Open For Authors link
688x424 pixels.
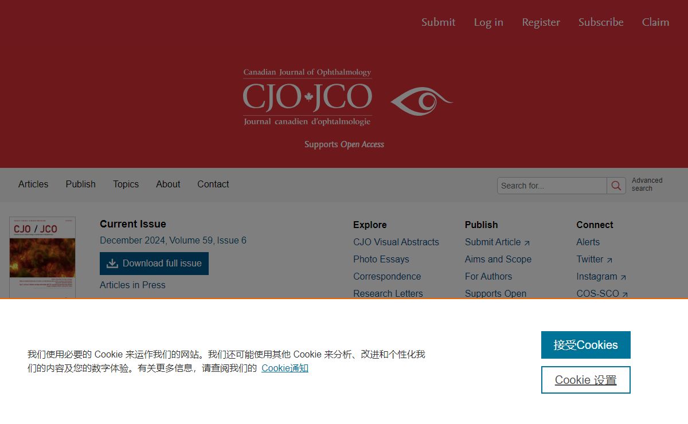(x=488, y=277)
